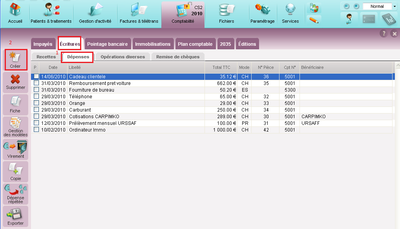This screenshot has height=229, width=400.
Task: Open the Recettes sub-tab
Action: [46, 57]
